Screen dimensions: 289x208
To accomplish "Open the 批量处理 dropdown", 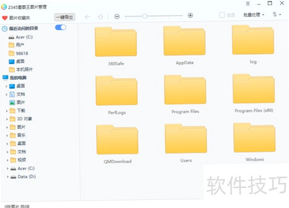I will click(254, 15).
